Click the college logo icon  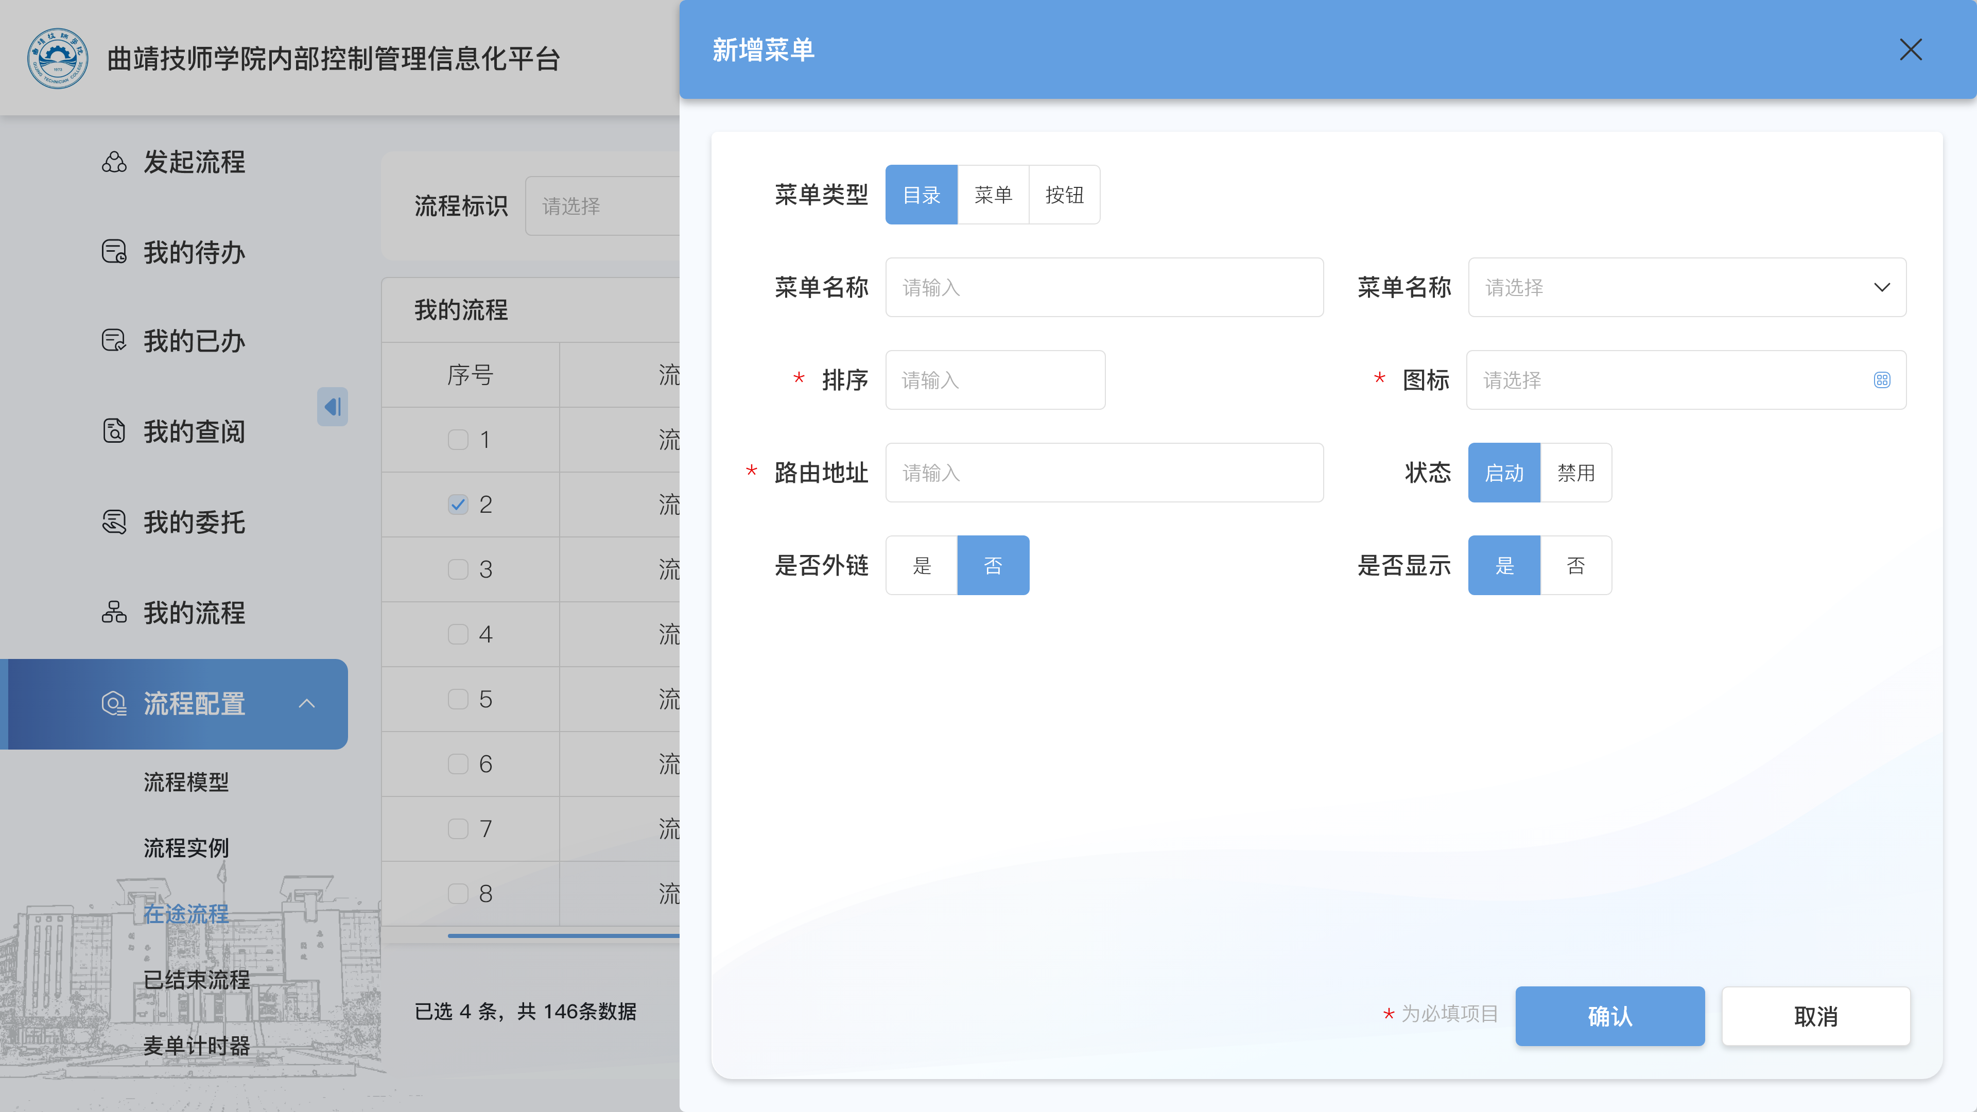[x=58, y=59]
